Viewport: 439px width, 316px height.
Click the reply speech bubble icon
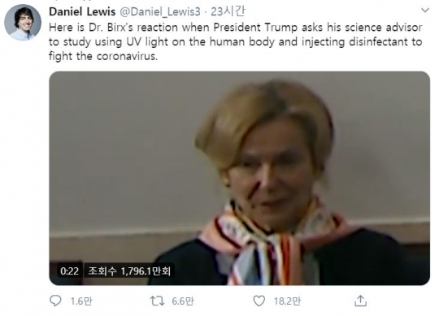click(x=55, y=301)
